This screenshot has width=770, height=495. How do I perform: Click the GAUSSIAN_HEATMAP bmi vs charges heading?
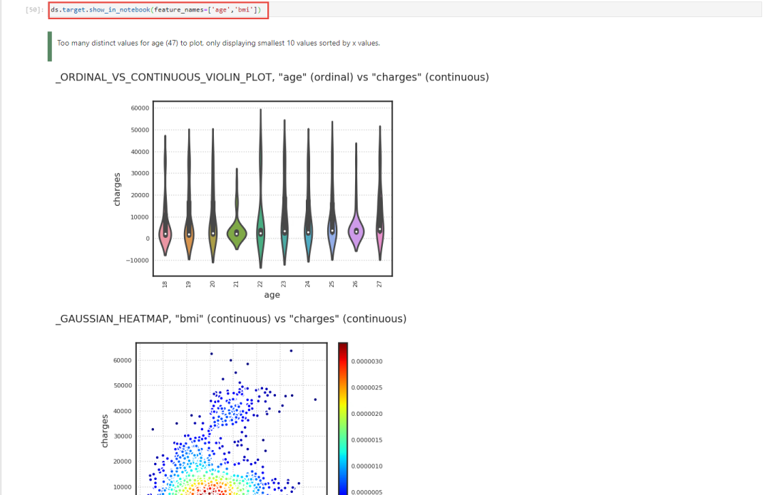click(x=231, y=319)
